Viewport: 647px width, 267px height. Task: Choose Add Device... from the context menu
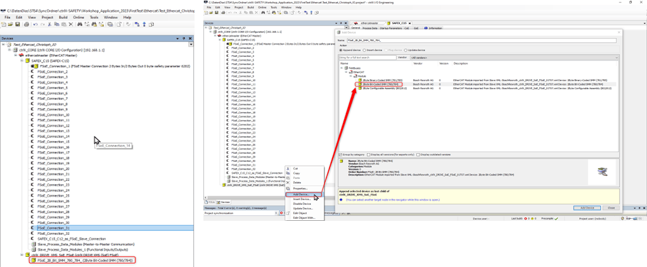[302, 194]
